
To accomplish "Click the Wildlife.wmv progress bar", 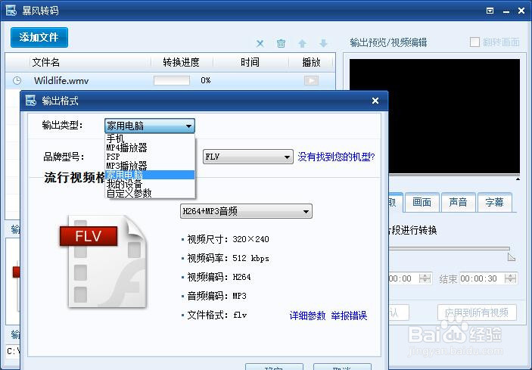I will tap(172, 80).
